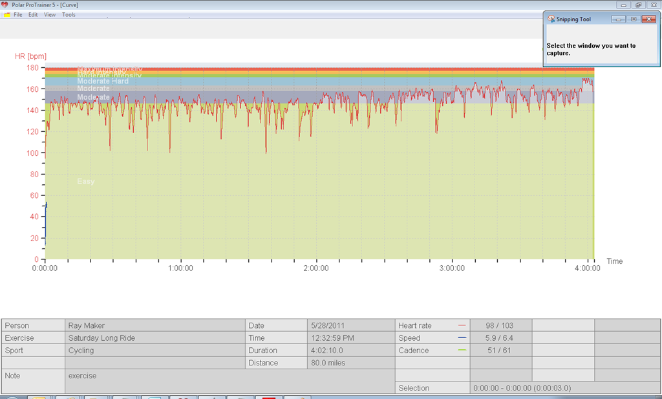Click the yellow curve icon beside File

coord(6,15)
